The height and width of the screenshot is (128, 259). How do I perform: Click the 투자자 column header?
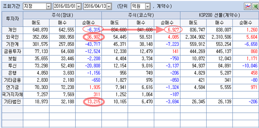coord(12,19)
